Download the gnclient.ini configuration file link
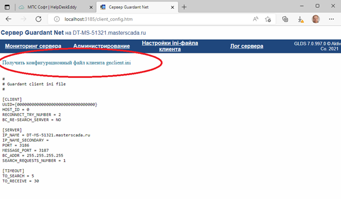Screen dimensions: 341x199 [66, 63]
